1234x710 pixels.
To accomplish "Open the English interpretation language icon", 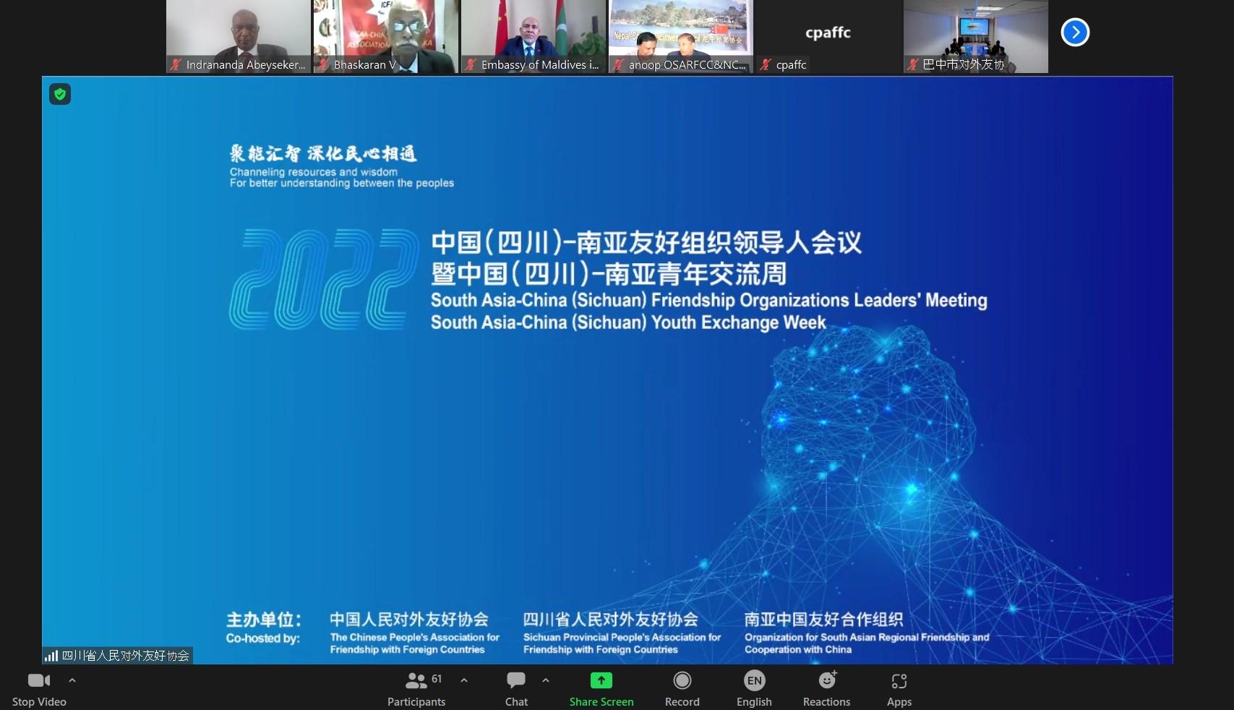I will click(x=754, y=680).
